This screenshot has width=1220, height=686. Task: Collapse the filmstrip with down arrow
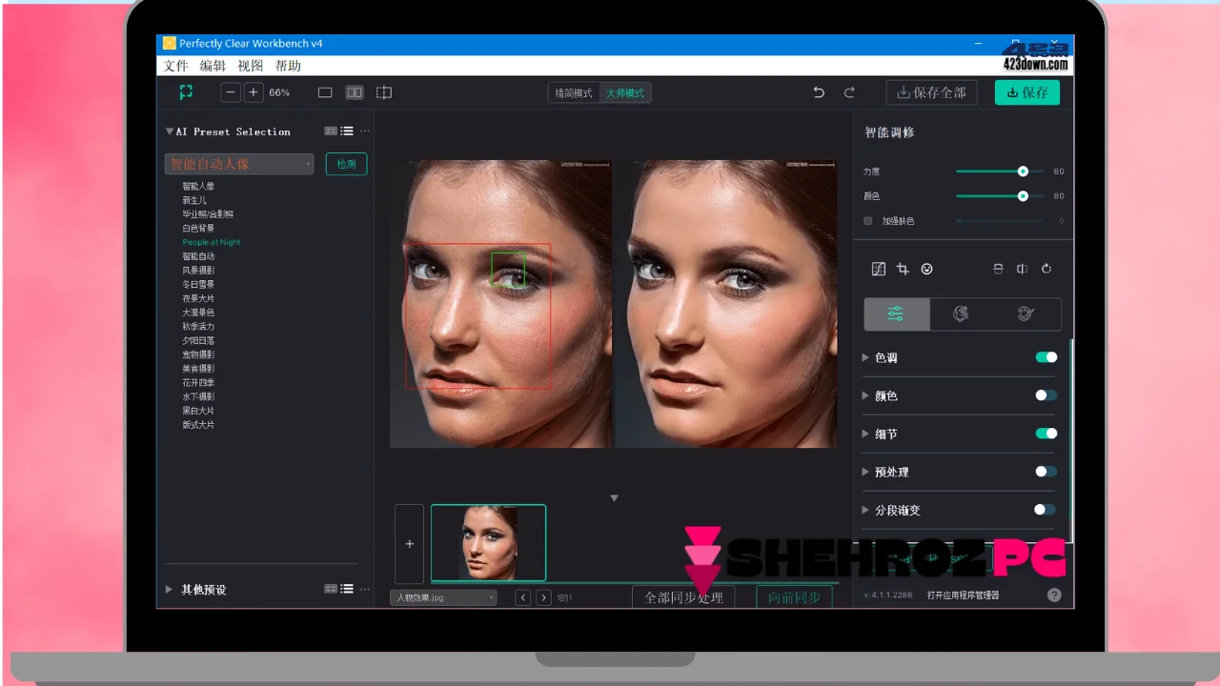(x=614, y=498)
